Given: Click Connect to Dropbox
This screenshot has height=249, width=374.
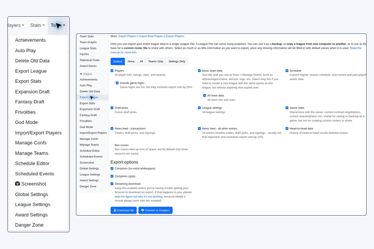Looking at the screenshot, I should click(x=155, y=210).
